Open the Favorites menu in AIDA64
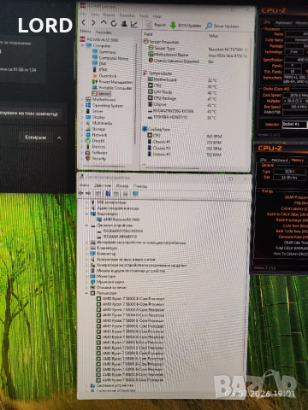This screenshot has width=308, height=410. (x=127, y=15)
